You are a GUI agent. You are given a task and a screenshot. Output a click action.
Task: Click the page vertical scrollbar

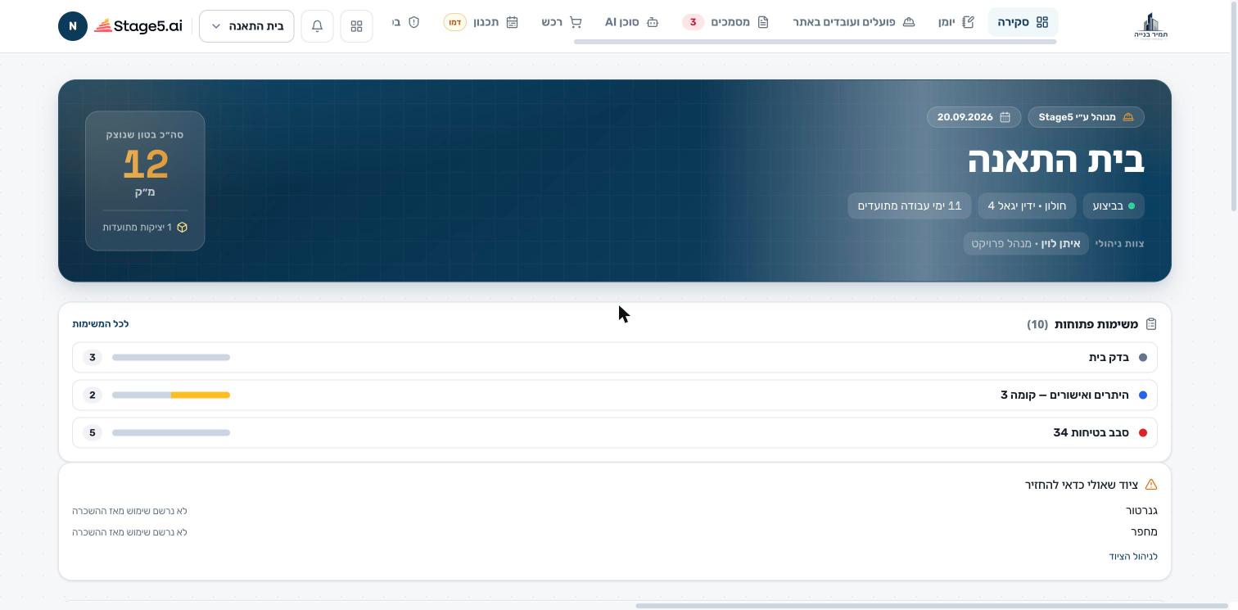point(1233,106)
